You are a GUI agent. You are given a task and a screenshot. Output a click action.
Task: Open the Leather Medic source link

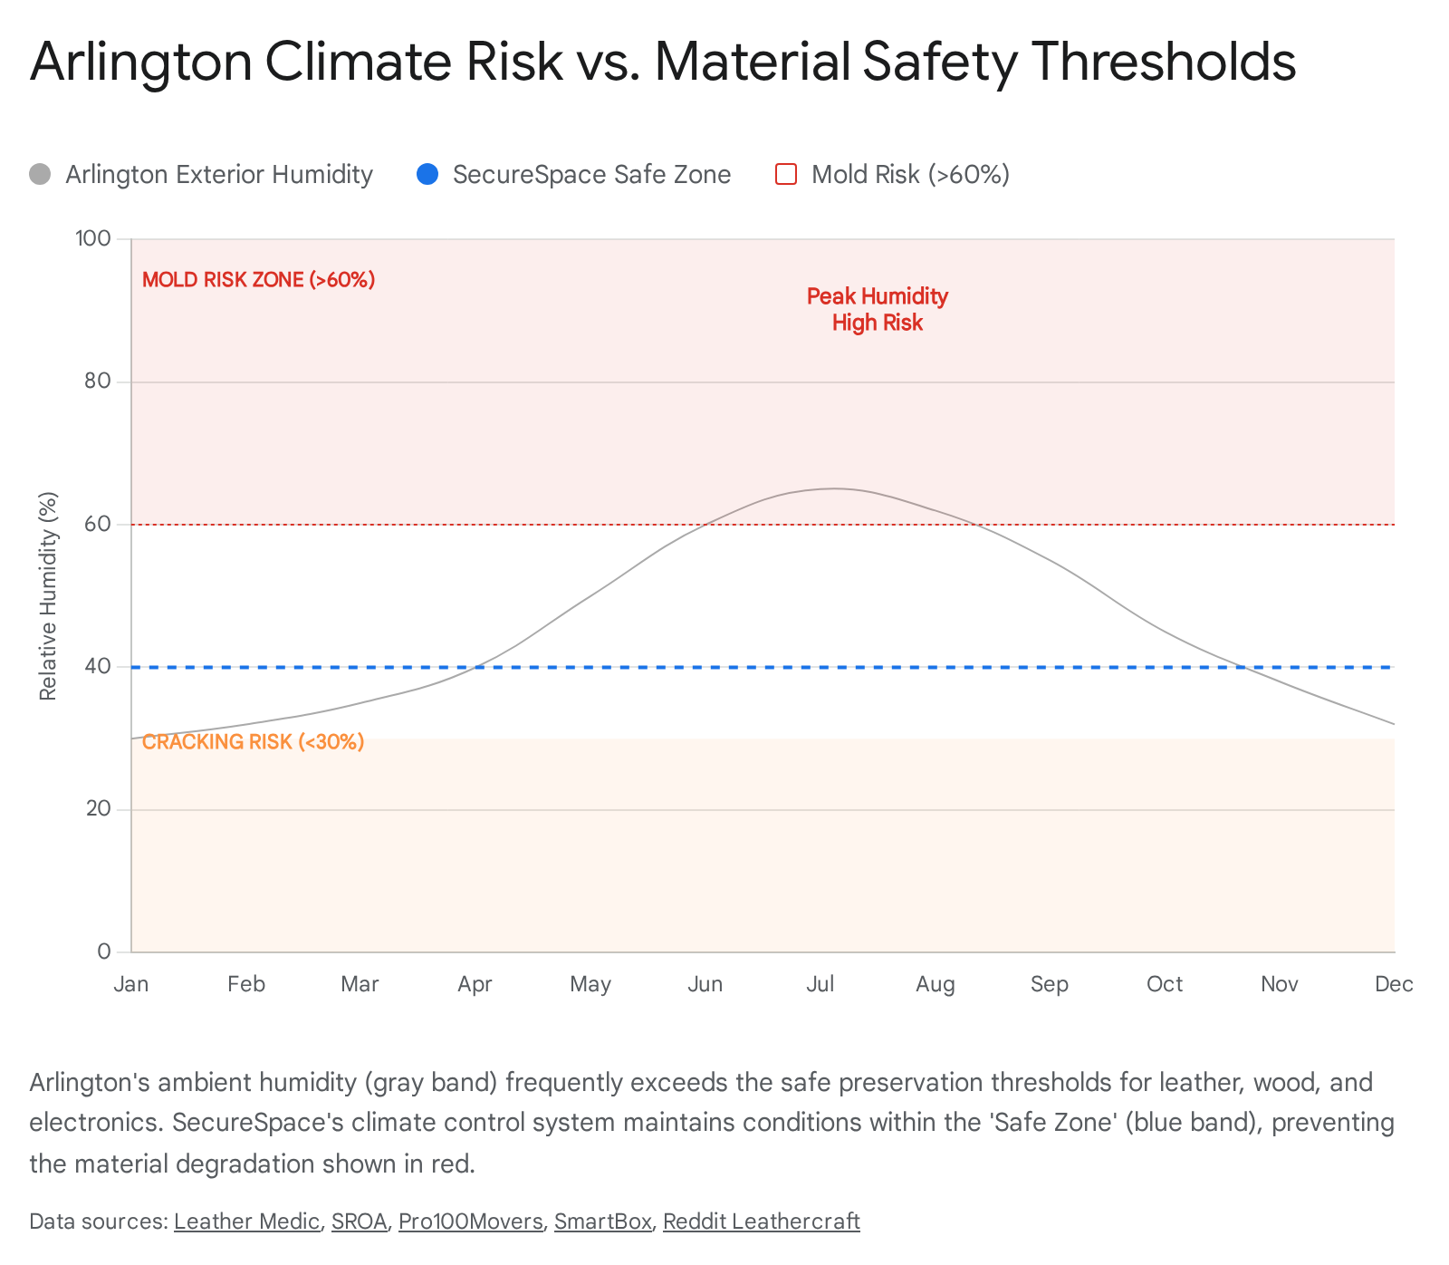point(246,1222)
